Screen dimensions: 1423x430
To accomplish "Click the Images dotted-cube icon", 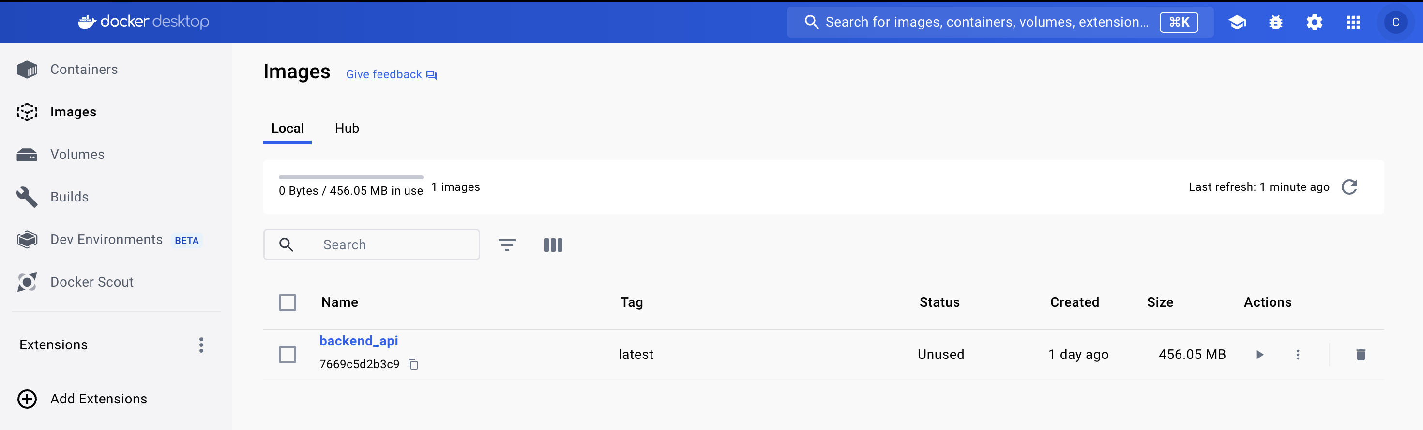I will [27, 112].
